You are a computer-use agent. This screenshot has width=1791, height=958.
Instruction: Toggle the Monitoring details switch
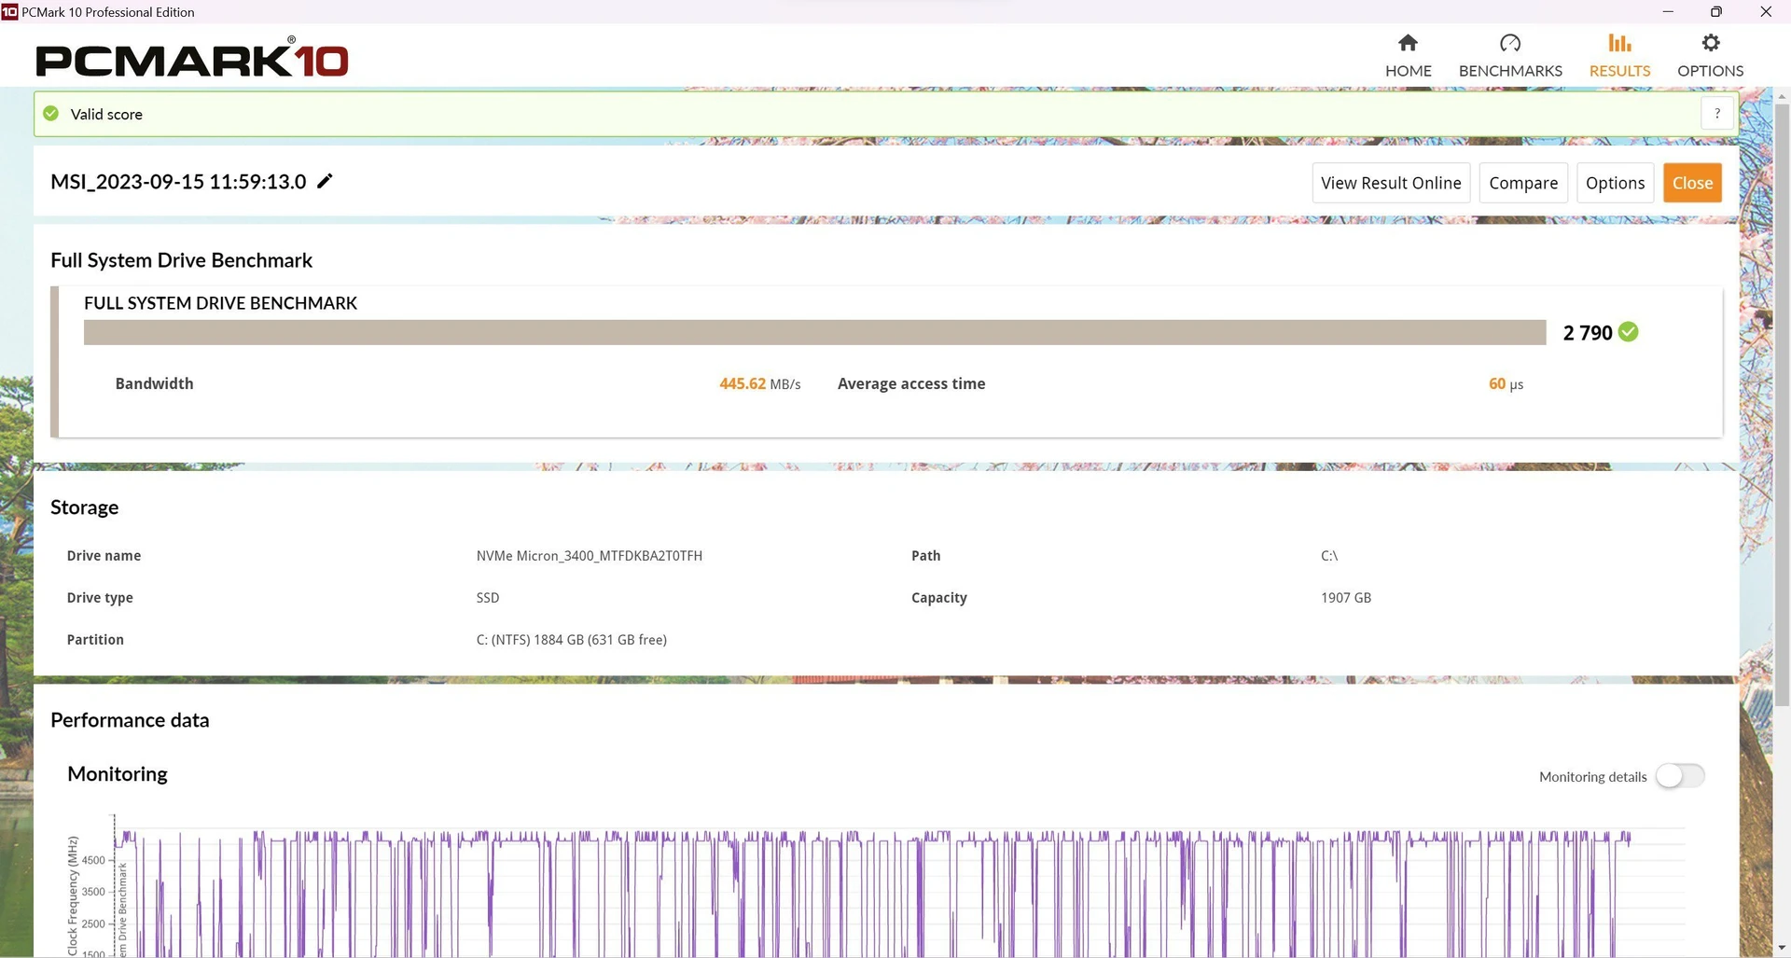1680,776
